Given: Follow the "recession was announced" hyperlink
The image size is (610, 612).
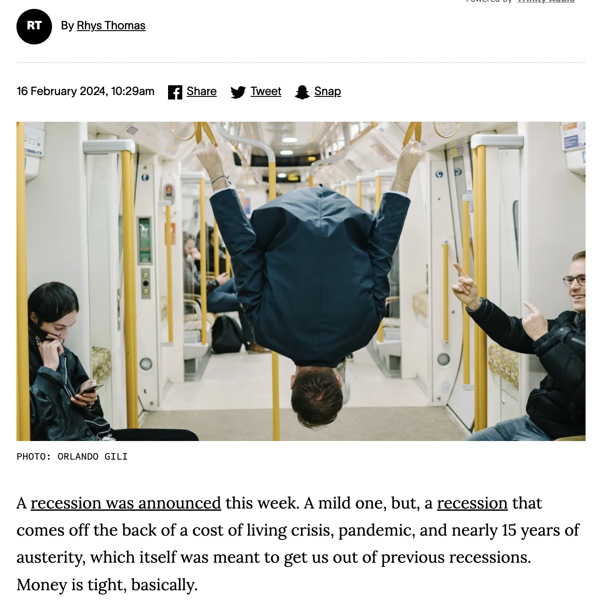Looking at the screenshot, I should pos(126,503).
